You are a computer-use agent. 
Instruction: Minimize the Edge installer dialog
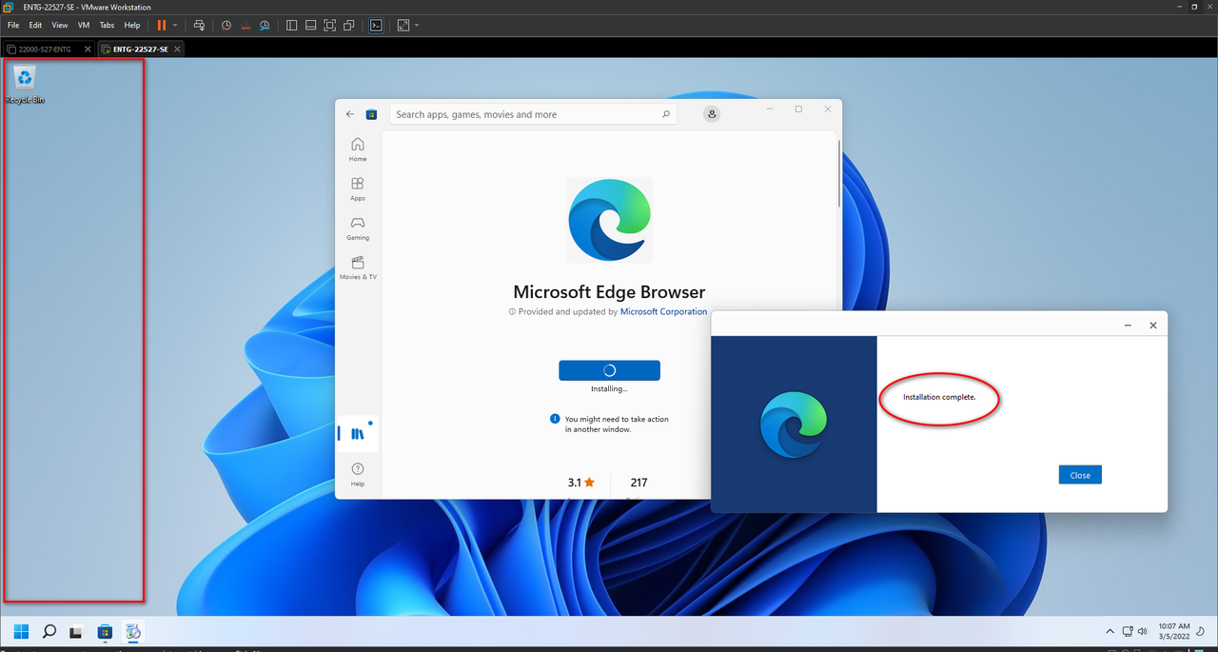(x=1129, y=326)
